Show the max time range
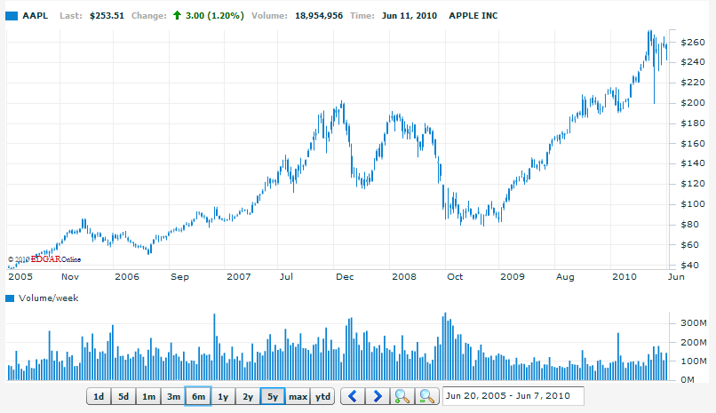Image resolution: width=716 pixels, height=413 pixels. coord(298,396)
